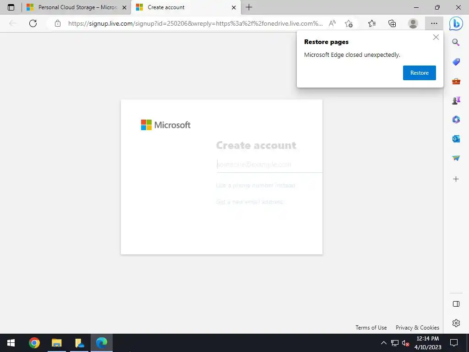Image resolution: width=469 pixels, height=352 pixels.
Task: Open the Favorites list
Action: click(x=372, y=23)
